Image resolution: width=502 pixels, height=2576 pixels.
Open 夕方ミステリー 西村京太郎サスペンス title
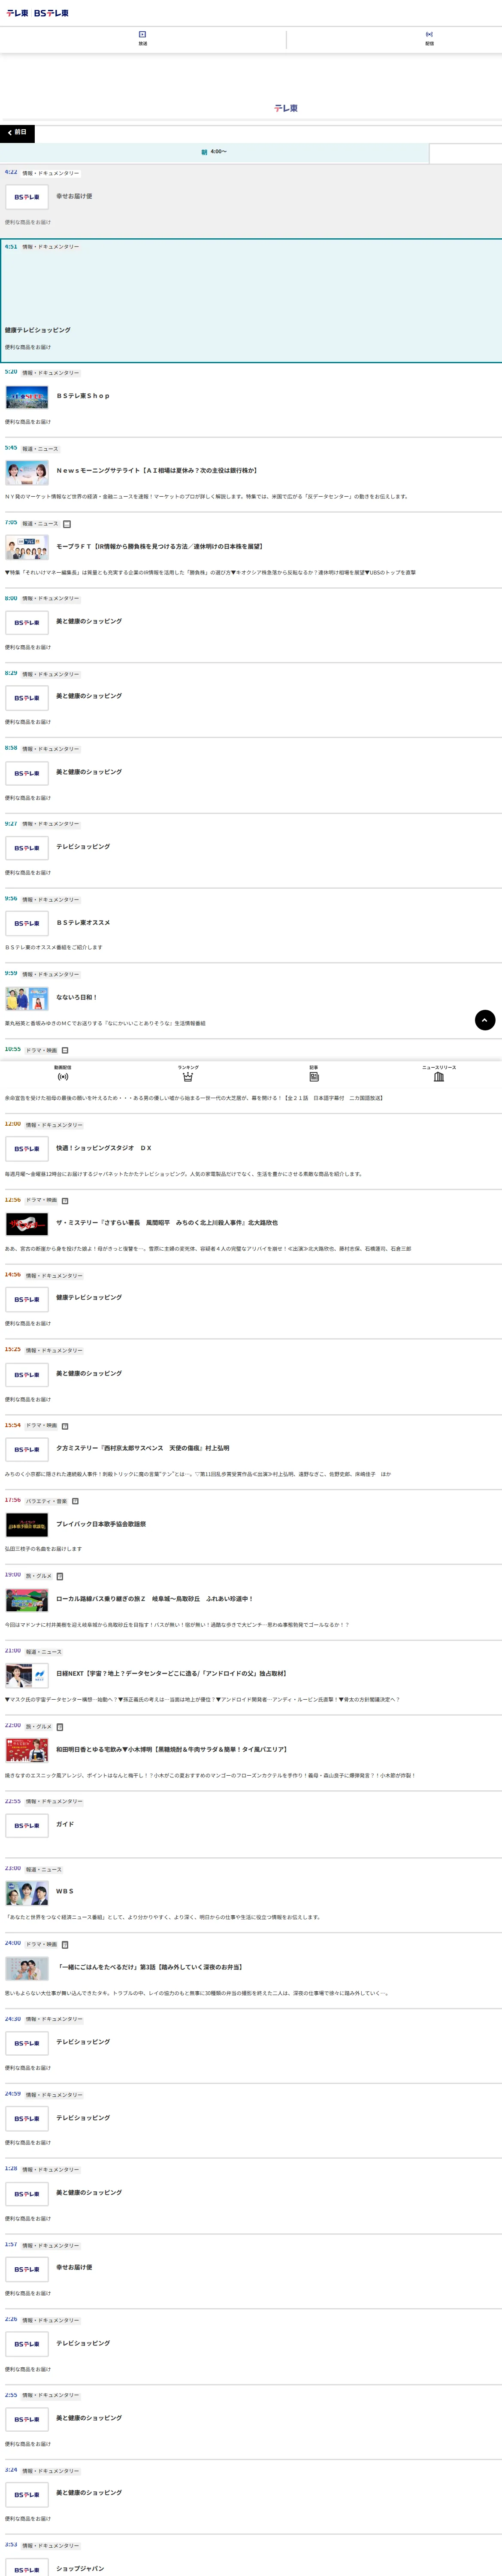tap(143, 1448)
